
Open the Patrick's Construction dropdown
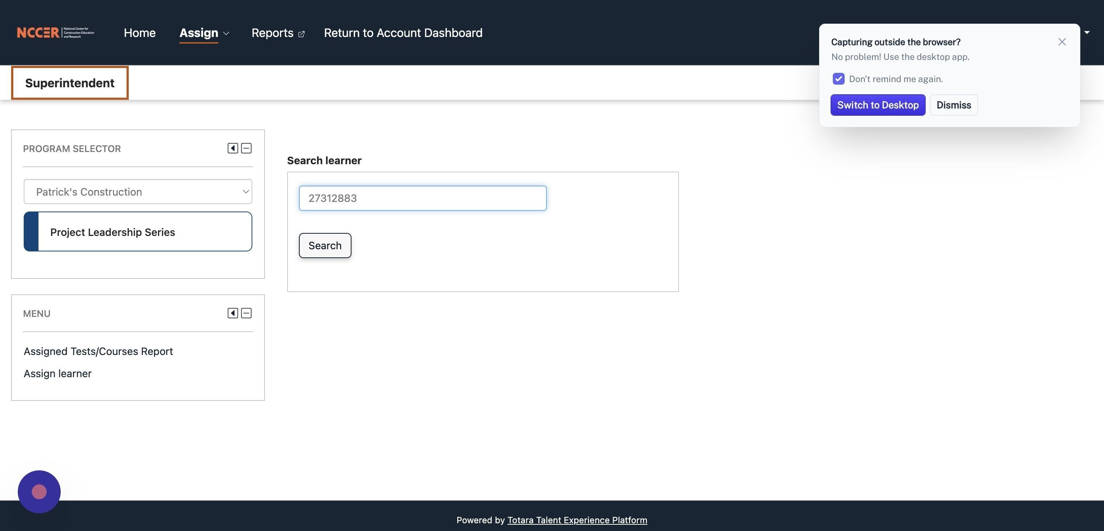(138, 192)
